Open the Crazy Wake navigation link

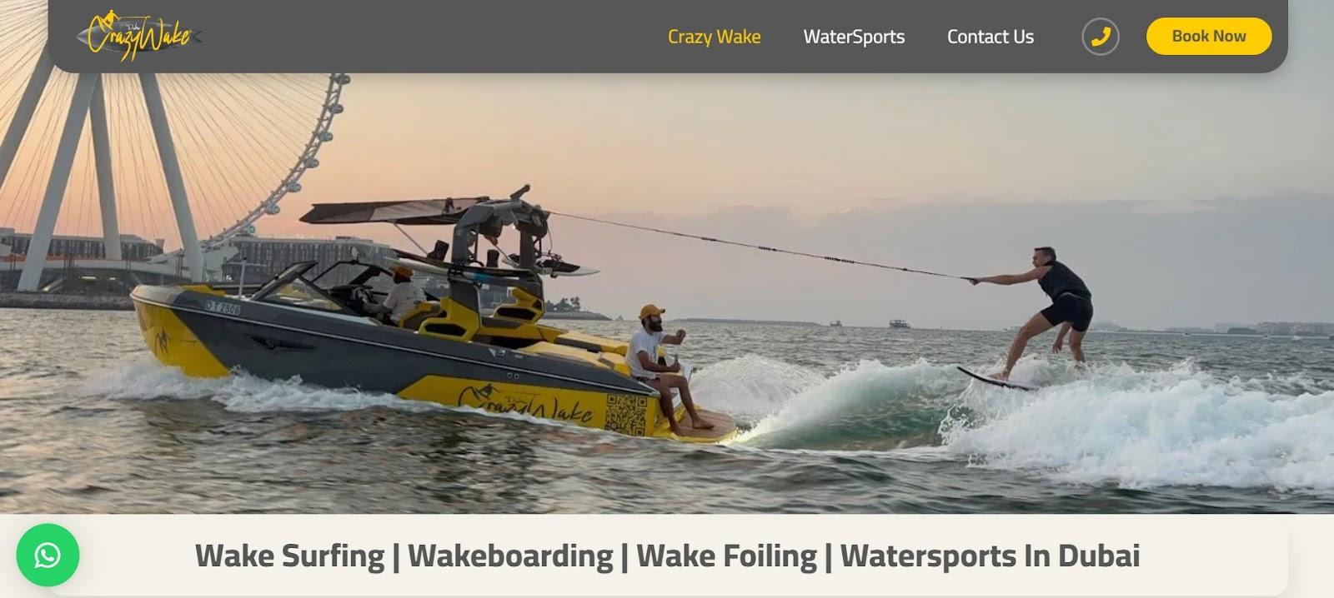714,37
